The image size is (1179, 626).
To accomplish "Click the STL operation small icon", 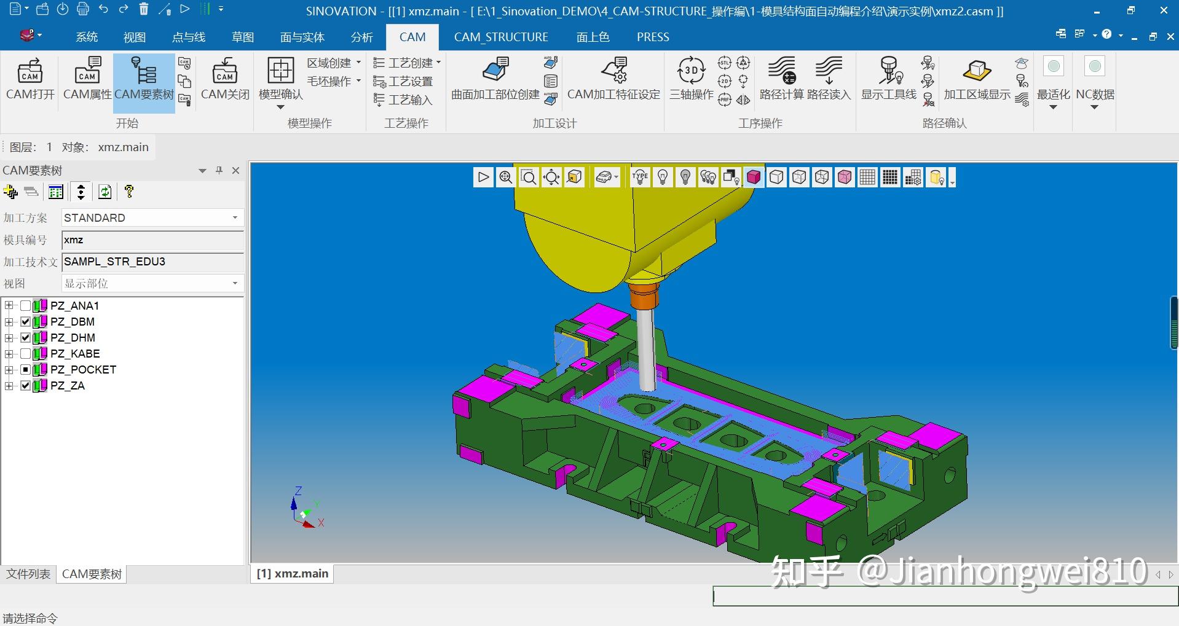I will pyautogui.click(x=725, y=63).
